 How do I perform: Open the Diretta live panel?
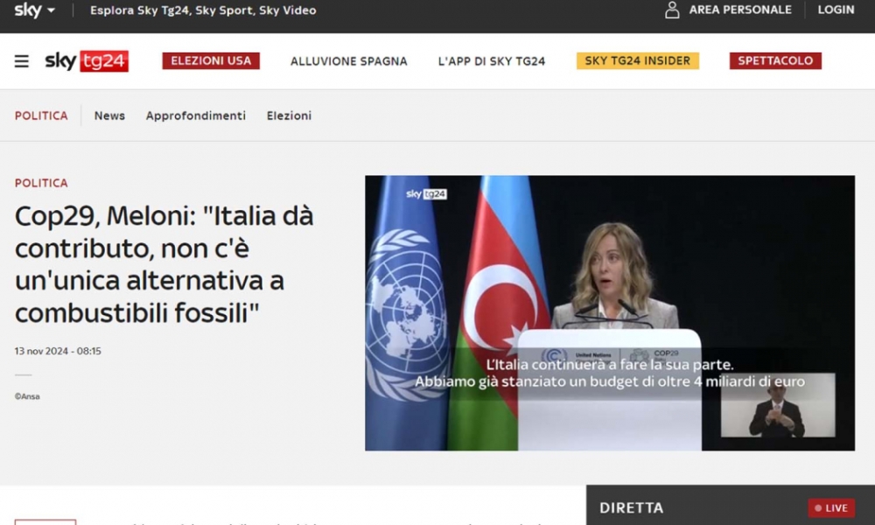(x=631, y=507)
